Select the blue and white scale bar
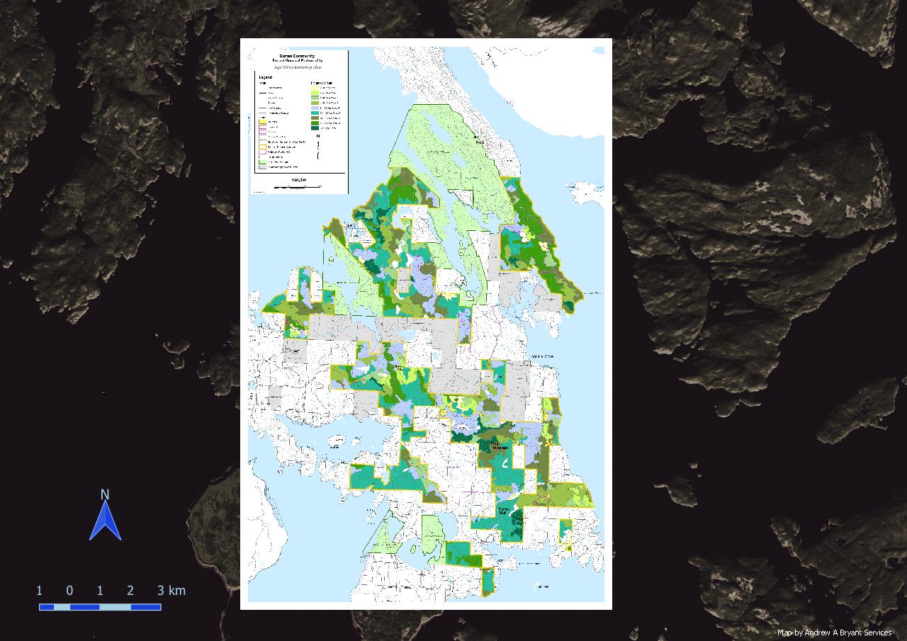 pyautogui.click(x=100, y=607)
